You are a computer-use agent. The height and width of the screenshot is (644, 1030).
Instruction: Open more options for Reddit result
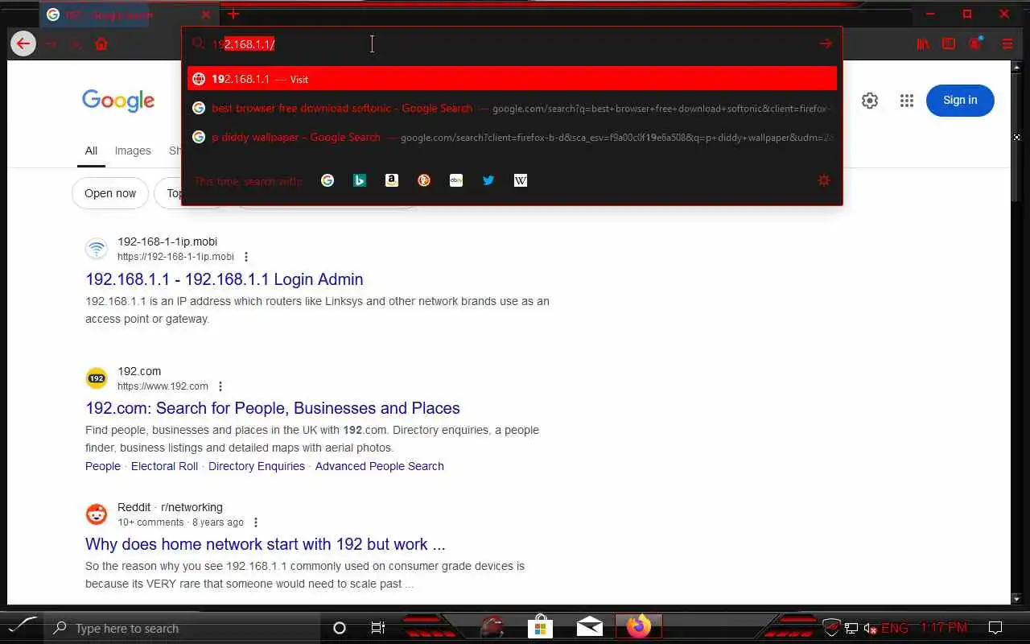click(x=256, y=522)
